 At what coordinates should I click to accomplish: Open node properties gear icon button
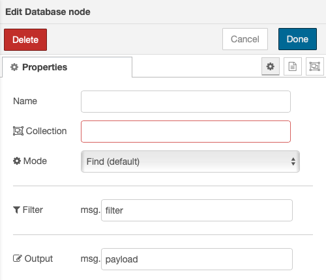click(x=271, y=66)
